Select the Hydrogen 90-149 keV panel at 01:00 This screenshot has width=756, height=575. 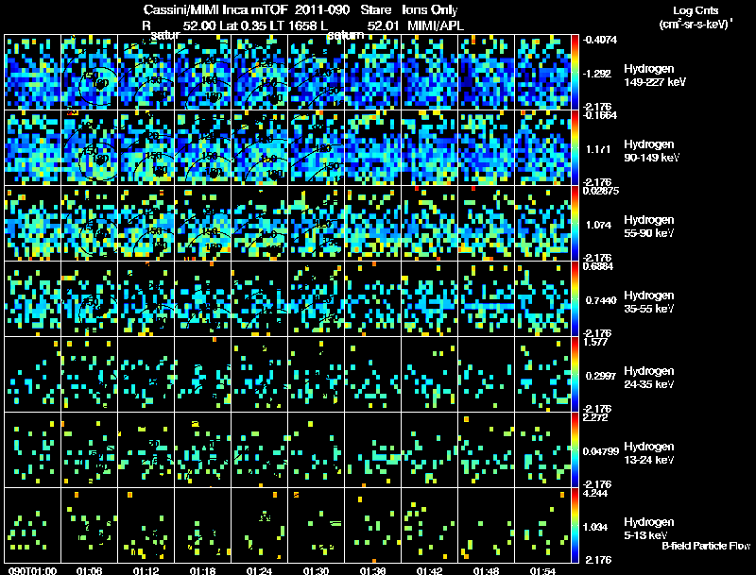32,148
